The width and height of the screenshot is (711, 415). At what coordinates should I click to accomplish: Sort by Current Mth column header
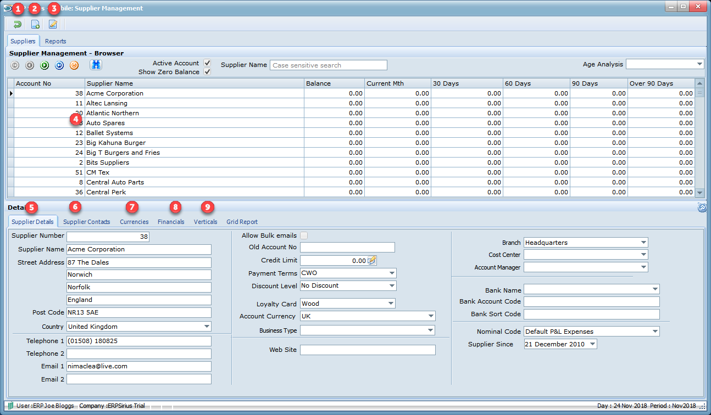click(398, 83)
